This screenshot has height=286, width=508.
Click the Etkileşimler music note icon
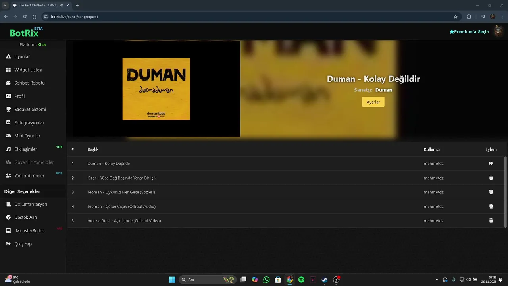(8, 149)
